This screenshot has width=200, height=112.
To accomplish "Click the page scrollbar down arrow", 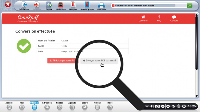I will 197,96.
